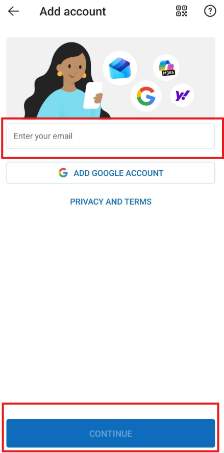Click the purple Yahoo logo icon
This screenshot has height=453, width=224.
click(x=182, y=95)
